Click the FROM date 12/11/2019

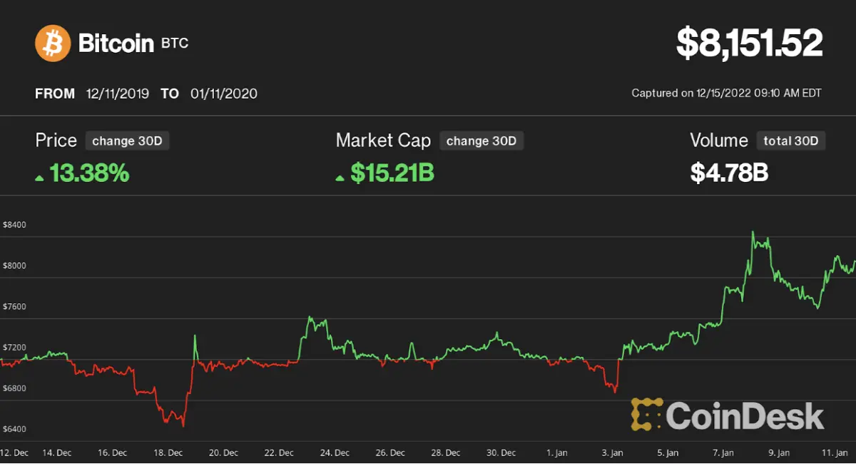click(118, 94)
